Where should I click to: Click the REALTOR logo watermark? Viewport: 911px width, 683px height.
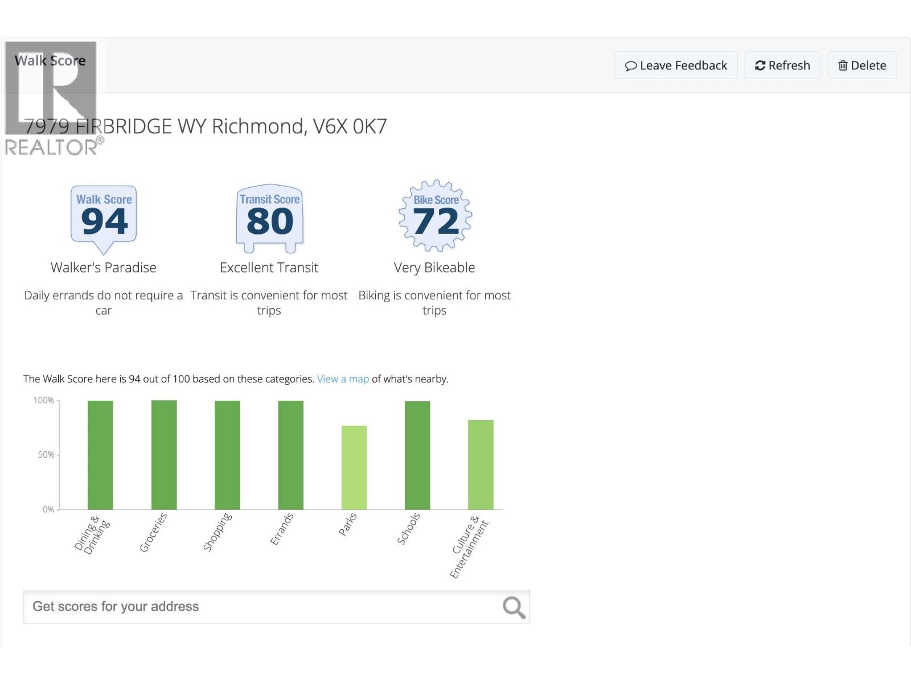[51, 98]
